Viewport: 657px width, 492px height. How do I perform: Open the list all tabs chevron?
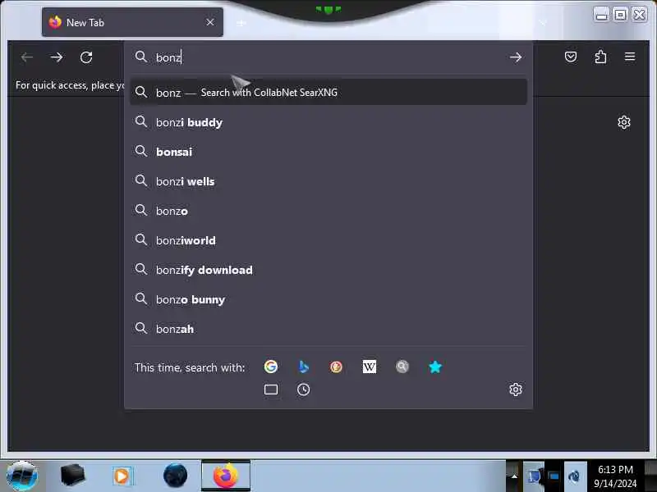pyautogui.click(x=543, y=23)
